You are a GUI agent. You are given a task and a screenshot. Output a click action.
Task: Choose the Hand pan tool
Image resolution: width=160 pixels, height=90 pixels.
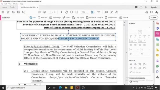point(66,12)
